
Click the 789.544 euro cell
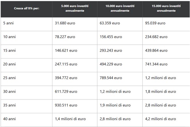111,78
